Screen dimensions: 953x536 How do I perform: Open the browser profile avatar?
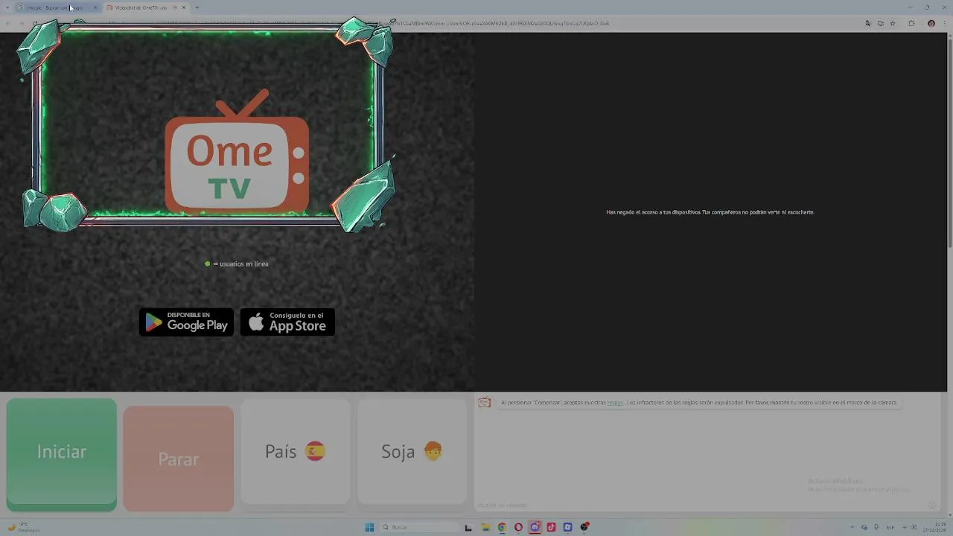(931, 23)
